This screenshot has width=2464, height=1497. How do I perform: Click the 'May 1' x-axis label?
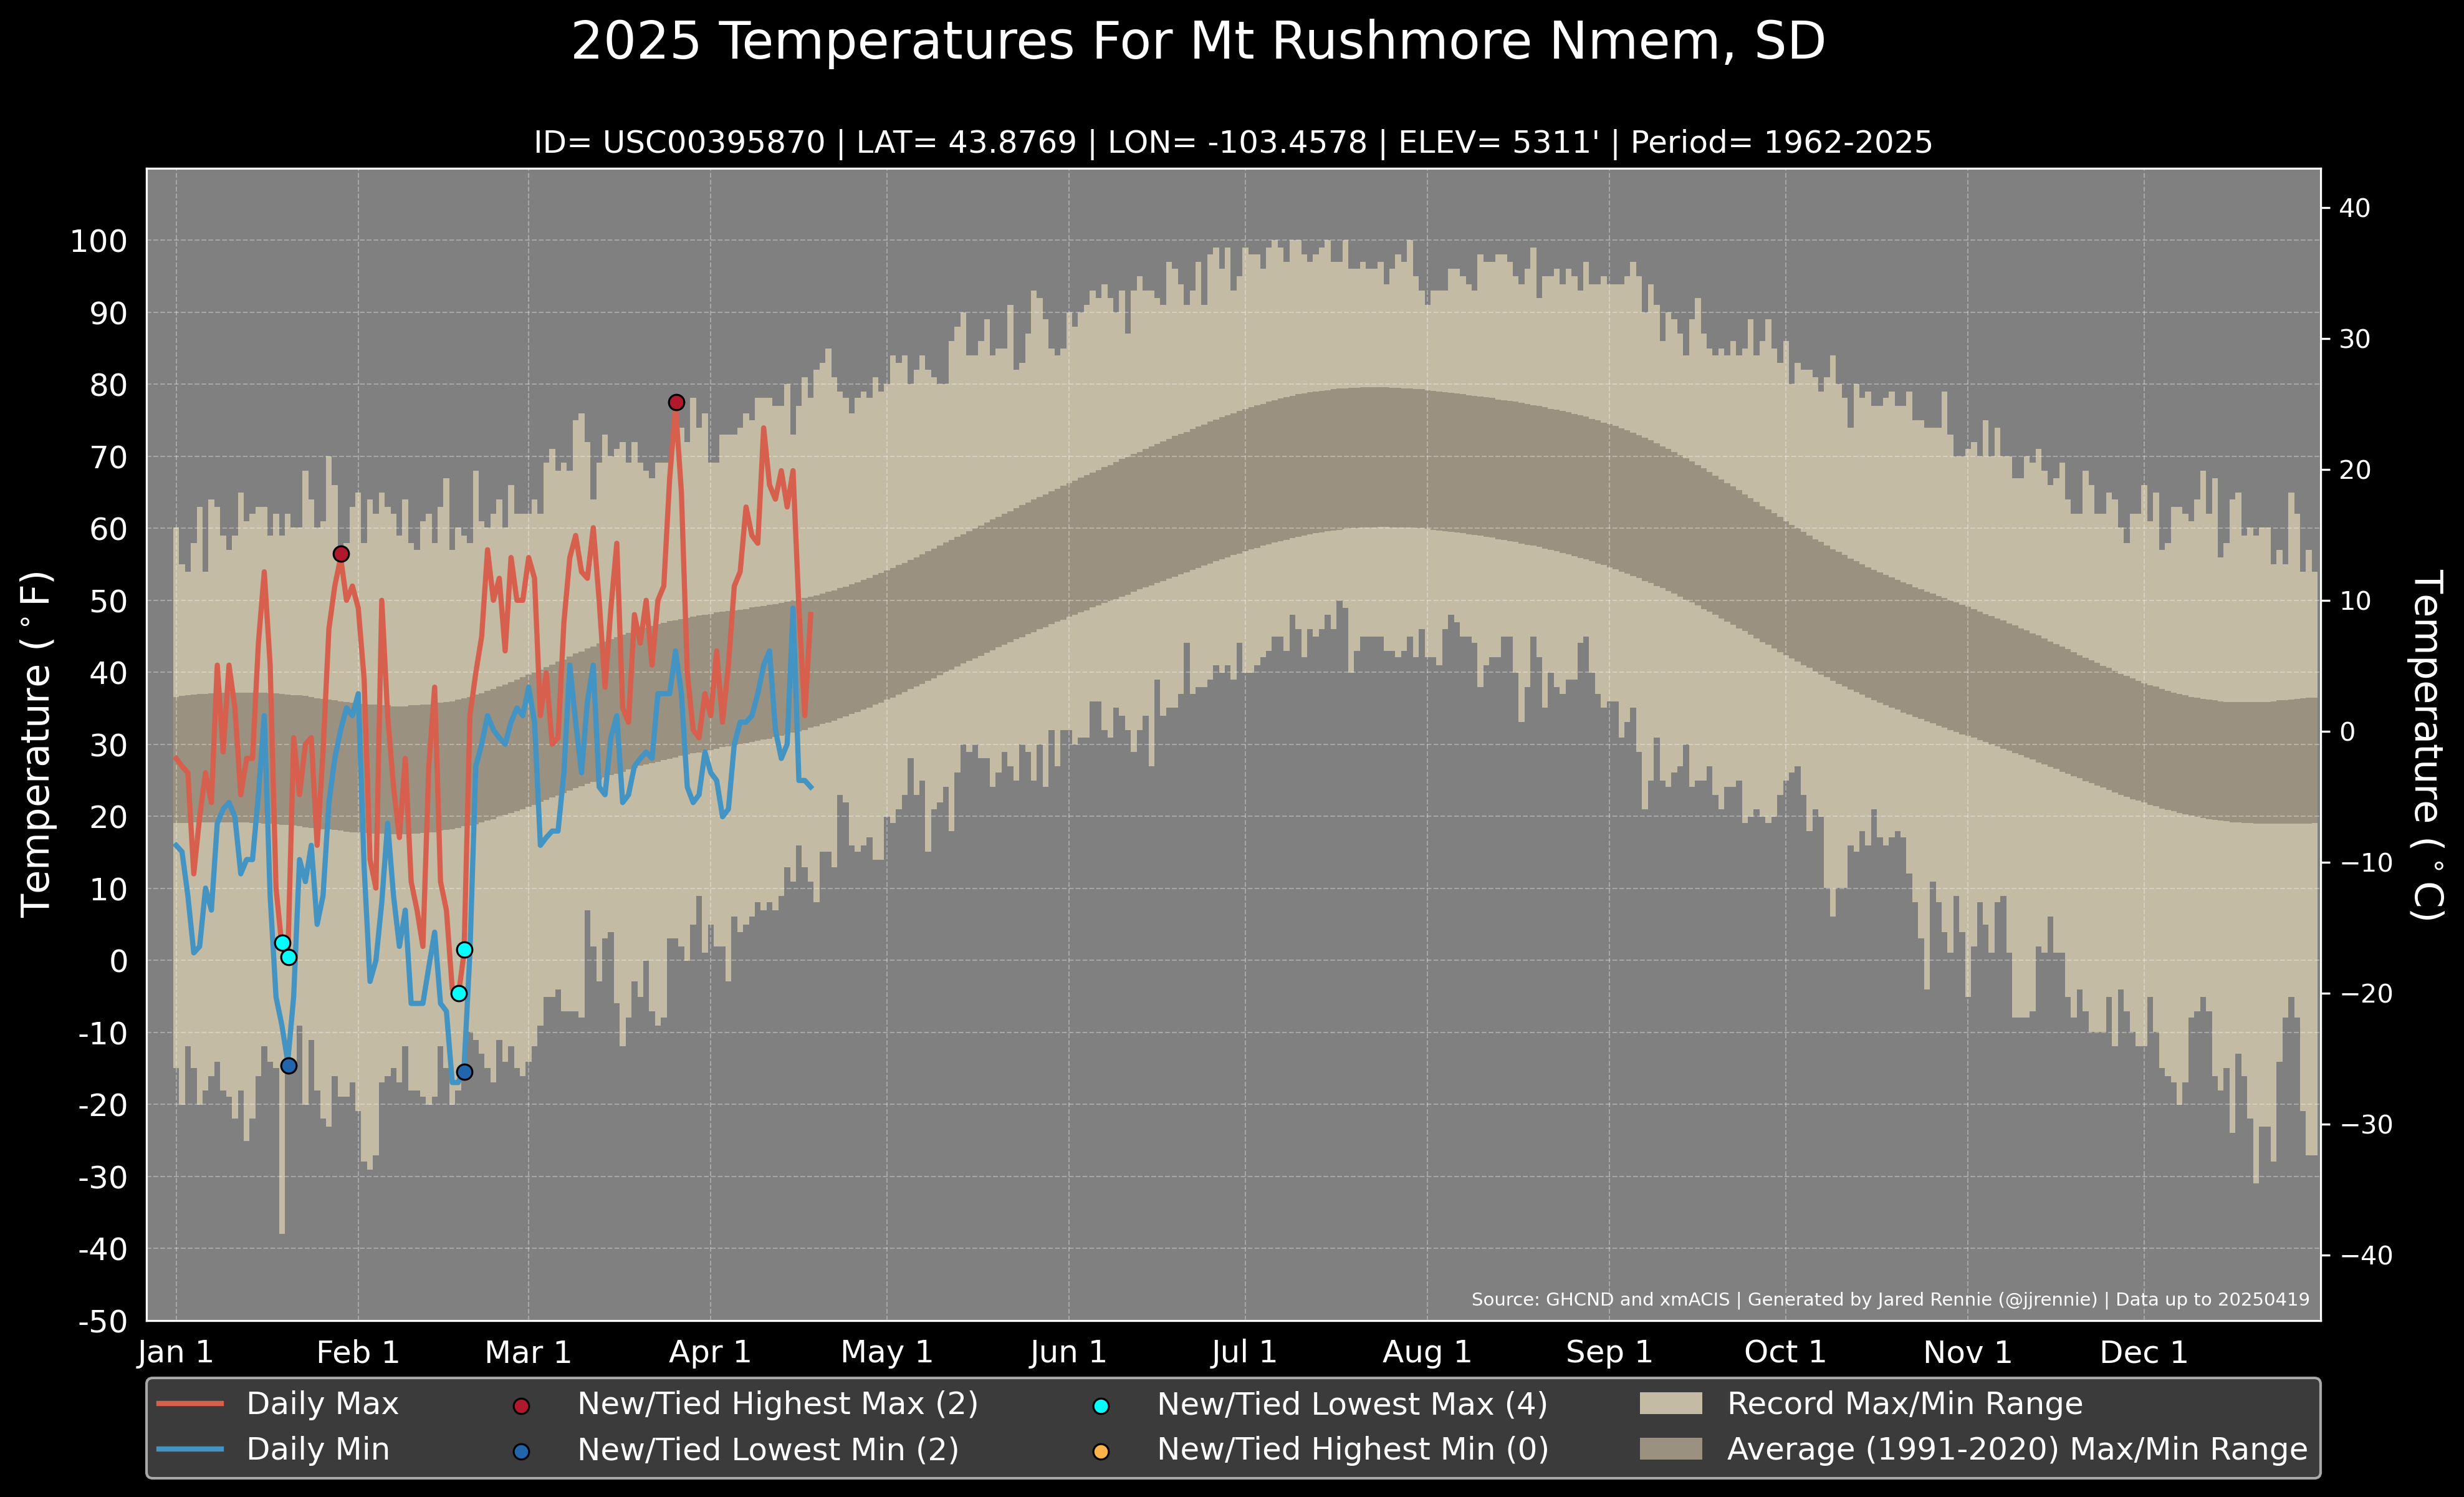pos(887,1352)
